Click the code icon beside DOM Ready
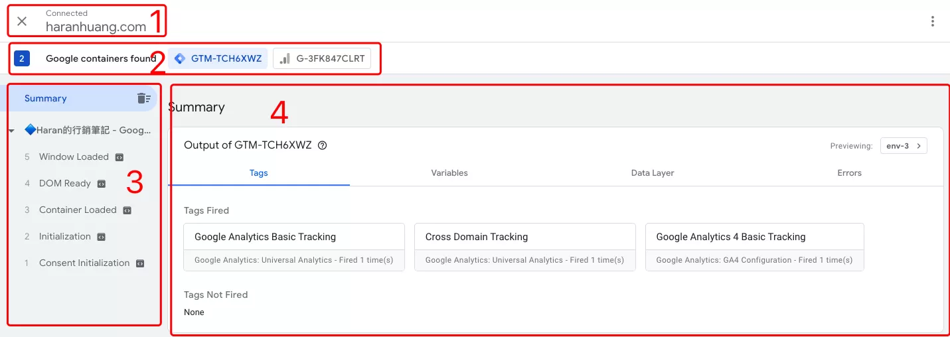This screenshot has width=950, height=337. [x=102, y=184]
